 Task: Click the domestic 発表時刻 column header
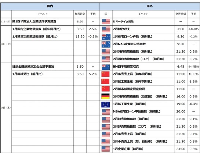[80, 14]
